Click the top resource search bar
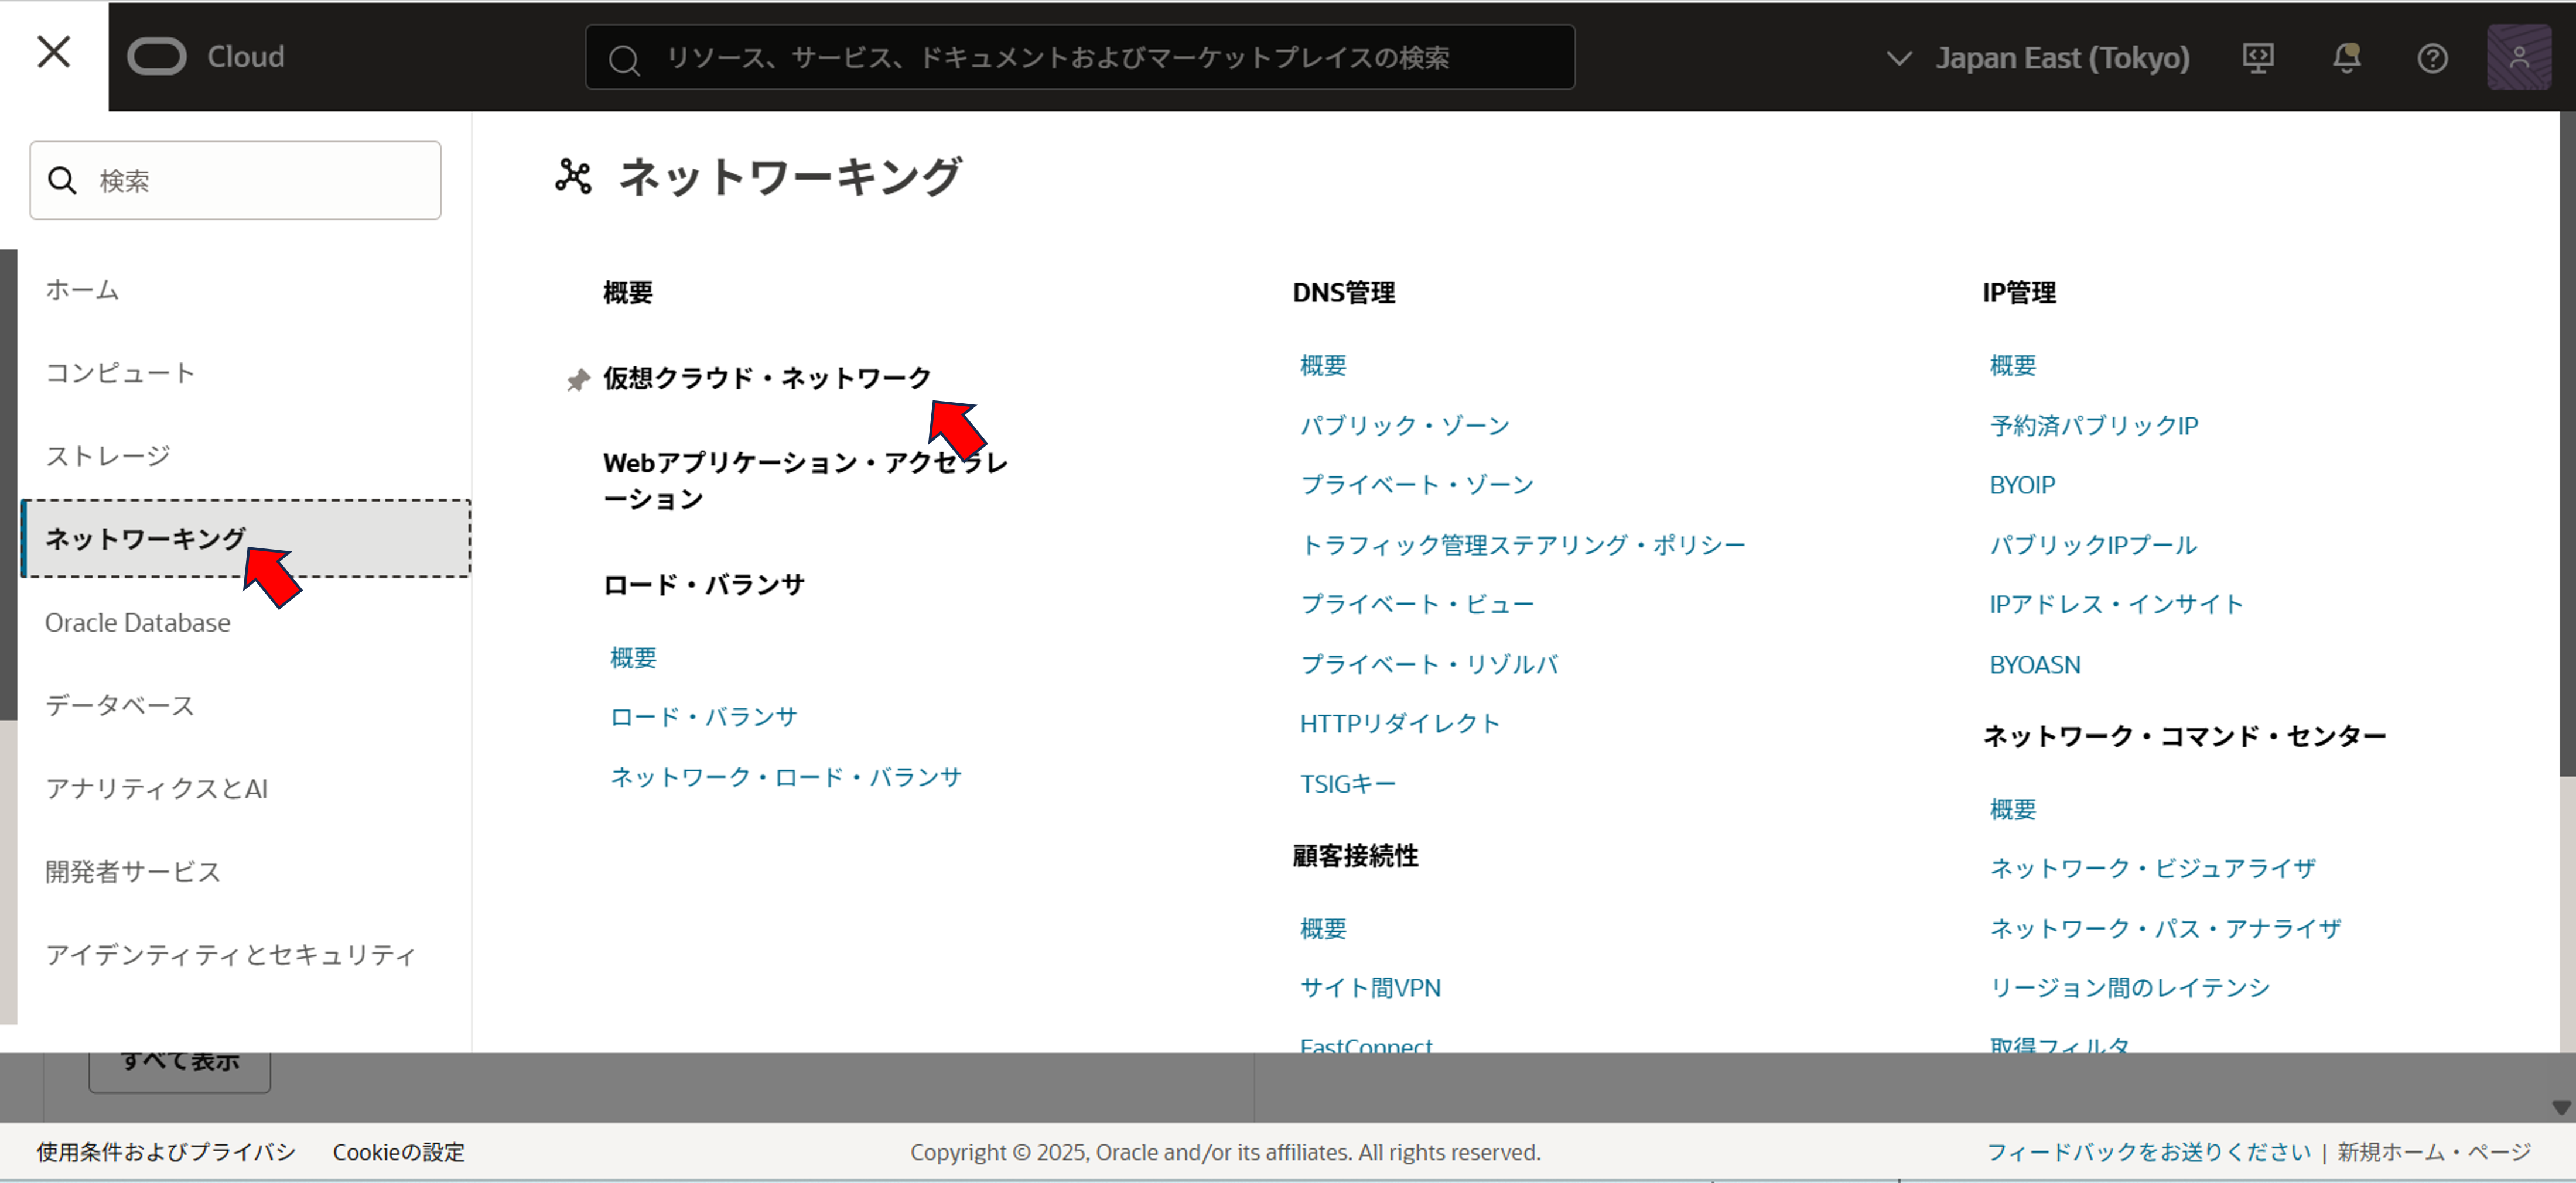Screen dimensions: 2576x1183 (1080, 58)
